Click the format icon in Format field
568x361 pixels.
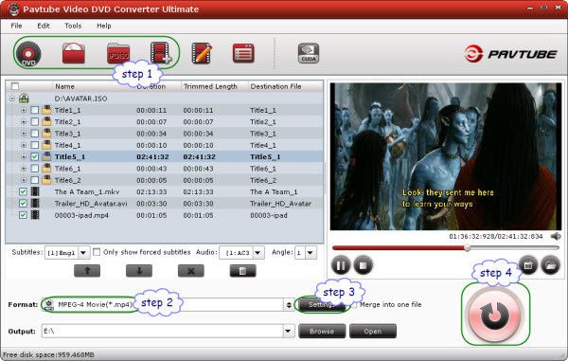[x=49, y=304]
